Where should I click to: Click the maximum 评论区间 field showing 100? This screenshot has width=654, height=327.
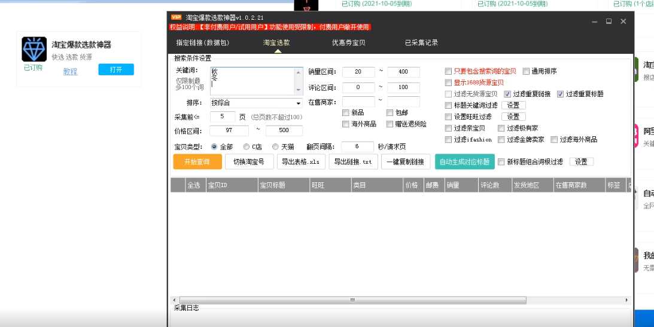pos(403,87)
